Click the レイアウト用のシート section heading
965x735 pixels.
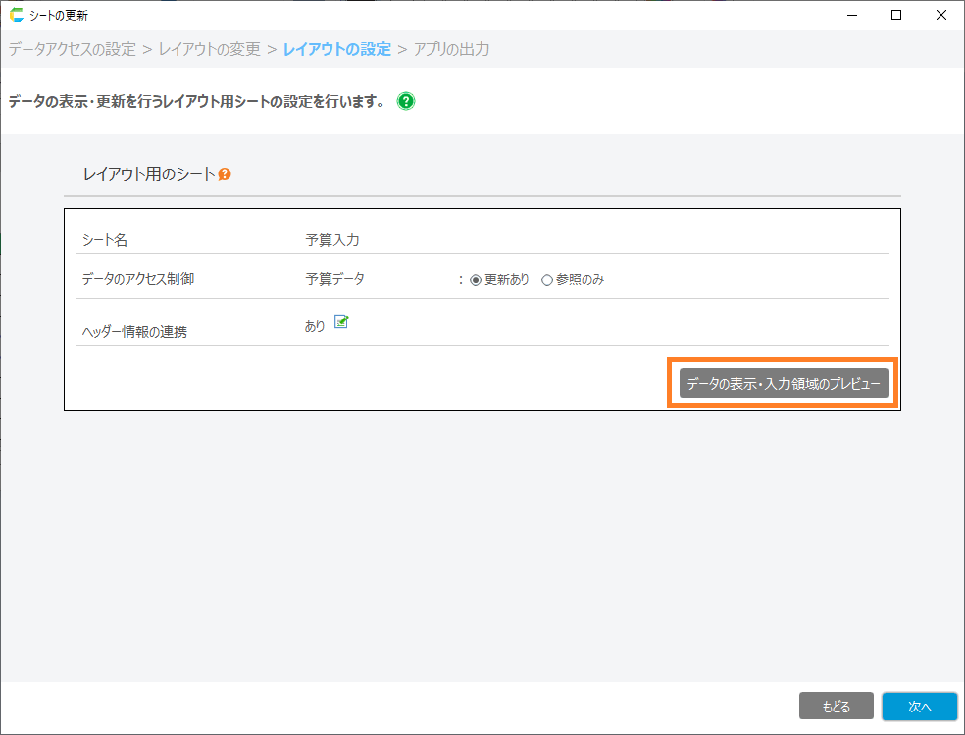(149, 174)
